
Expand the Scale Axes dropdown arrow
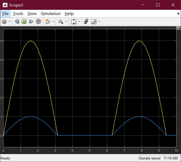pos(79,22)
